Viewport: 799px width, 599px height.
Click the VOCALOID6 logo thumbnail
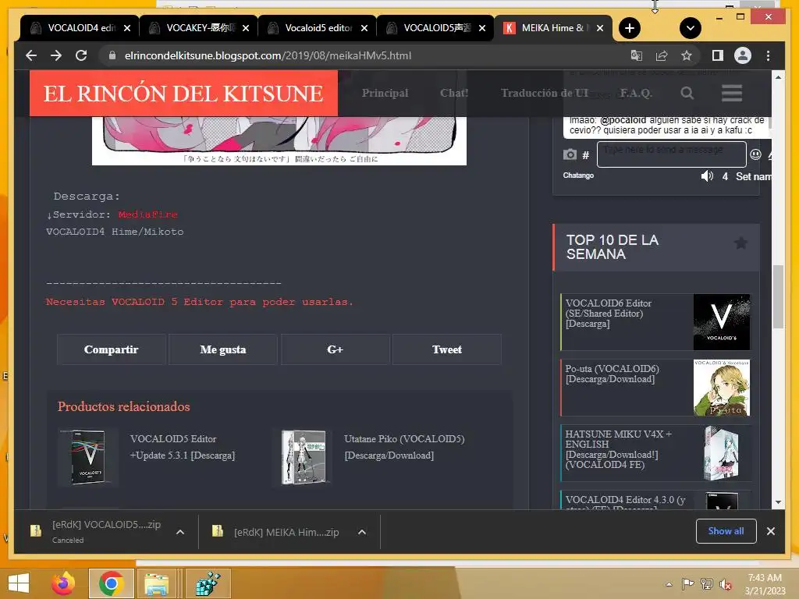722,322
